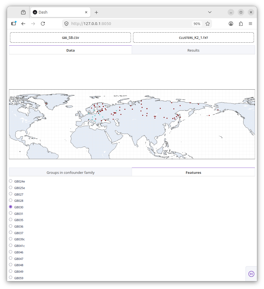Open the extensions puzzle icon
The height and width of the screenshot is (289, 264).
(241, 24)
